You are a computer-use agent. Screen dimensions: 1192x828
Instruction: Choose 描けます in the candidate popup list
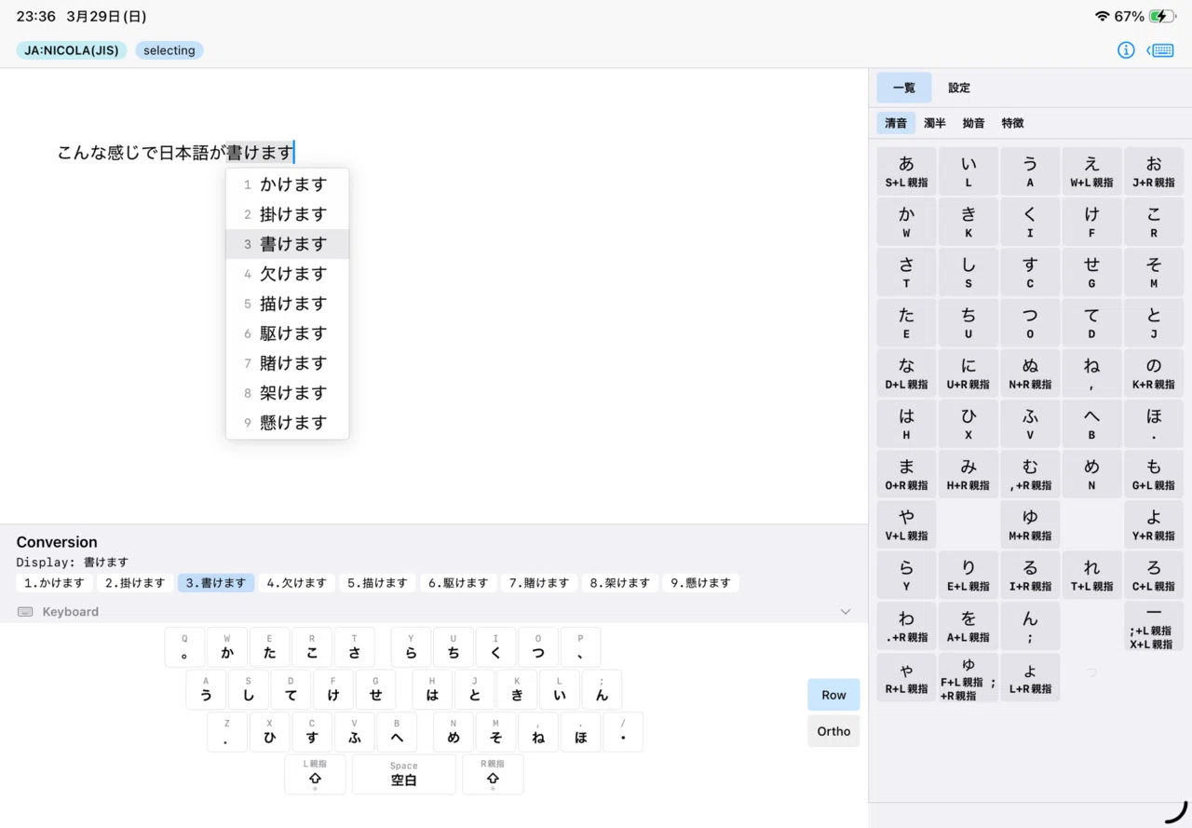click(x=288, y=304)
